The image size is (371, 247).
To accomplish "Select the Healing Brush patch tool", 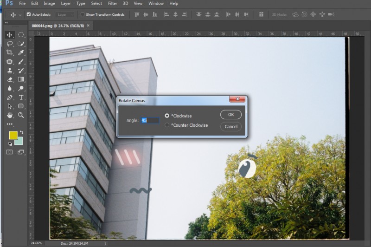I will [9, 62].
